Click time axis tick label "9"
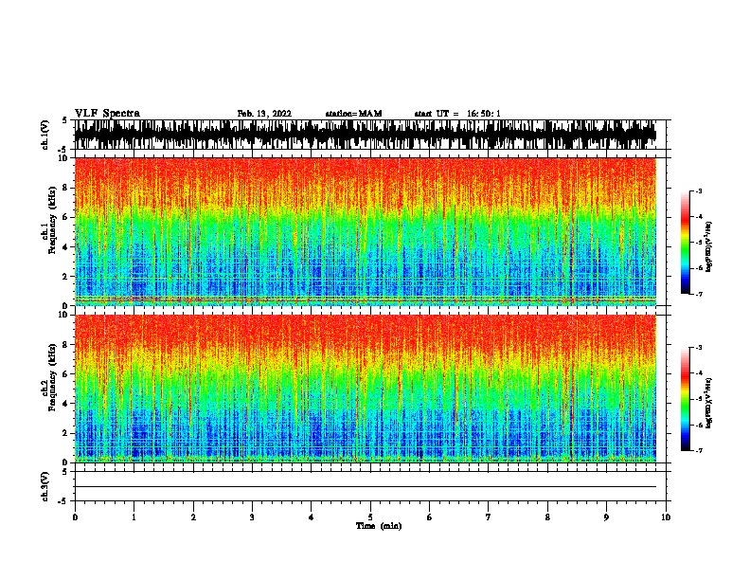This screenshot has width=750, height=580. [x=606, y=517]
